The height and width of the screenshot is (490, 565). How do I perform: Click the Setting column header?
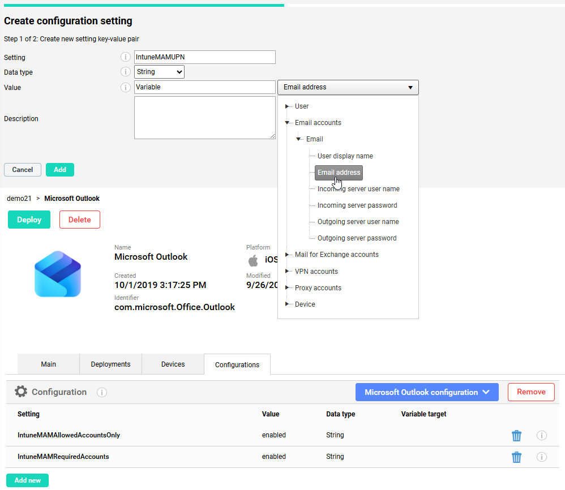click(x=28, y=414)
